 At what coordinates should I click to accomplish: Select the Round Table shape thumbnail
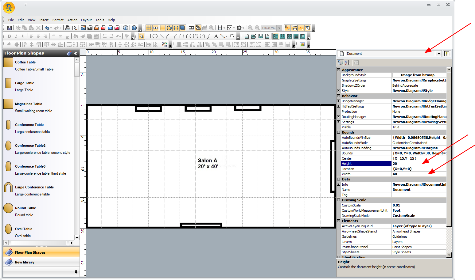(8, 208)
